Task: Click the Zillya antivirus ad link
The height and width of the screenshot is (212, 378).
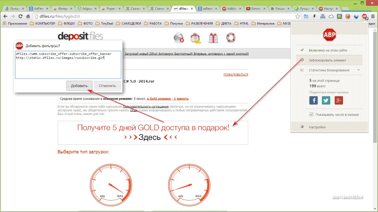Action: pyautogui.click(x=187, y=54)
